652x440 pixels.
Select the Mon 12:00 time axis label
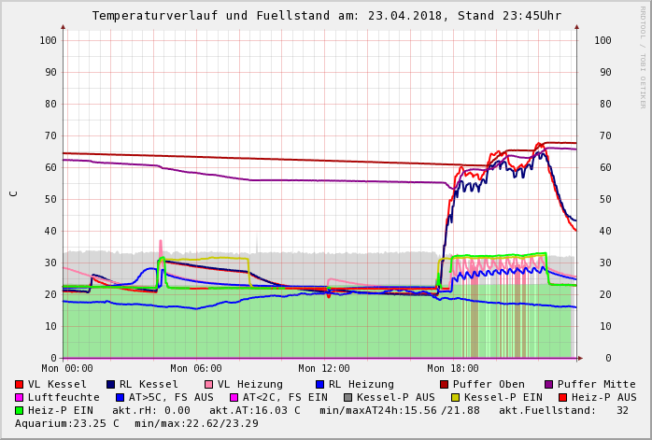324,369
